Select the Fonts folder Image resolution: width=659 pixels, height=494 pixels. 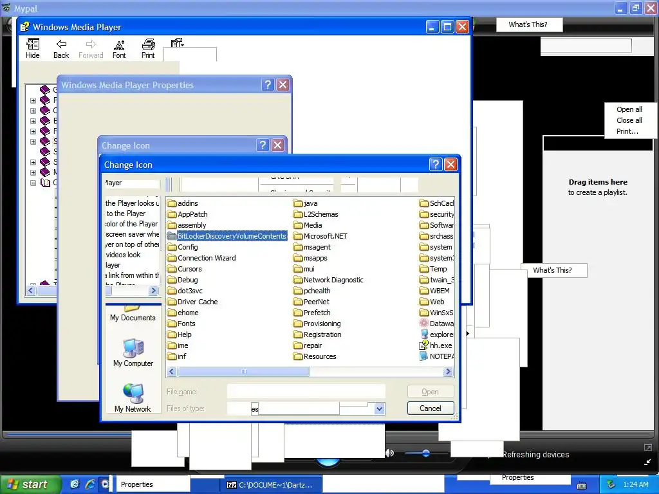[181, 324]
